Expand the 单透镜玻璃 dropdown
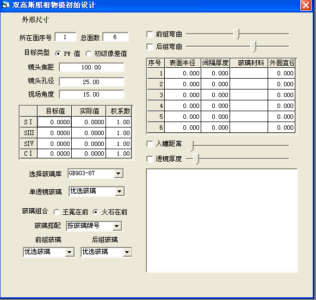This screenshot has height=300, width=316. tap(119, 192)
